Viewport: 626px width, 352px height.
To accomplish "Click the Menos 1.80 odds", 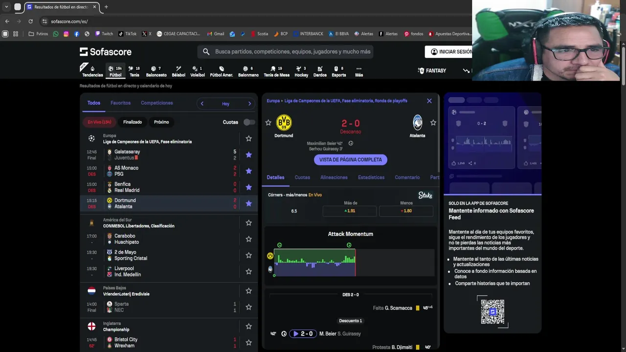I will coord(406,211).
